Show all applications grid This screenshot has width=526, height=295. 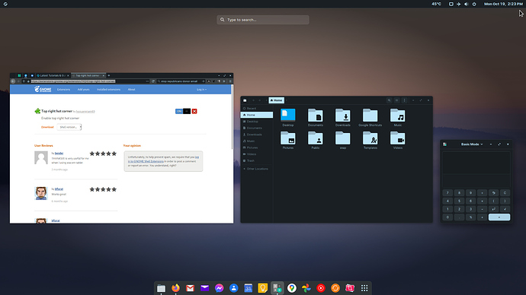(364, 288)
